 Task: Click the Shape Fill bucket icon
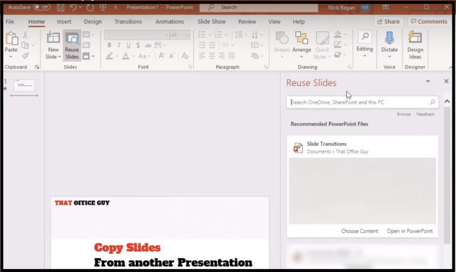337,34
